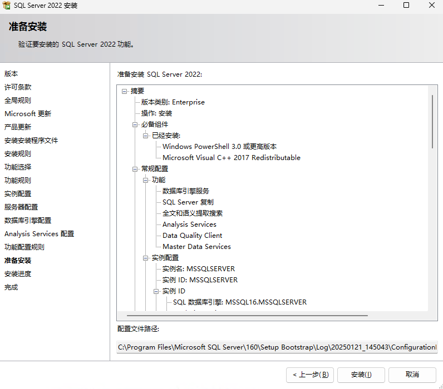This screenshot has height=389, width=443.
Task: Select 实例名: MSSQLSERVER tree row
Action: tap(199, 268)
